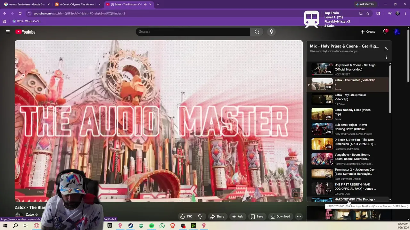
Task: Go back to previous page
Action: pos(4,13)
